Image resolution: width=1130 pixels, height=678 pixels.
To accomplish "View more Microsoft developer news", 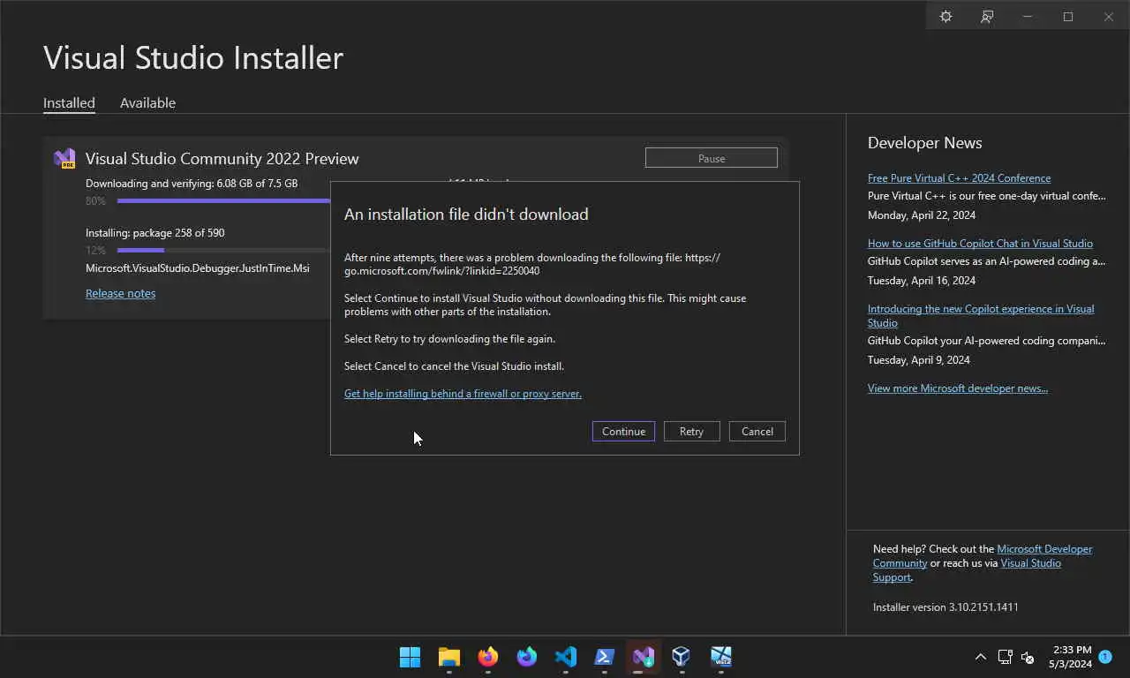I will 958,388.
